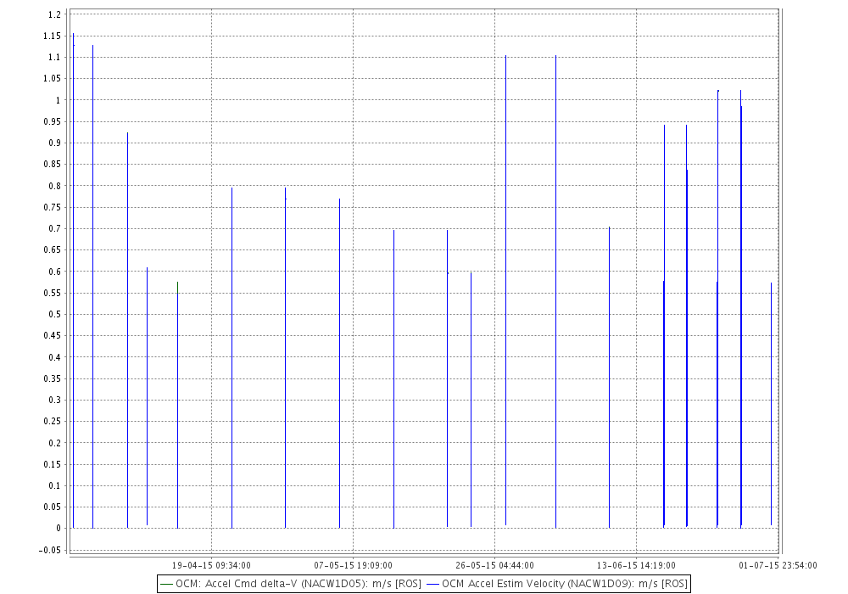The height and width of the screenshot is (594, 848).
Task: Click the green line swatch in legend
Action: [x=166, y=585]
